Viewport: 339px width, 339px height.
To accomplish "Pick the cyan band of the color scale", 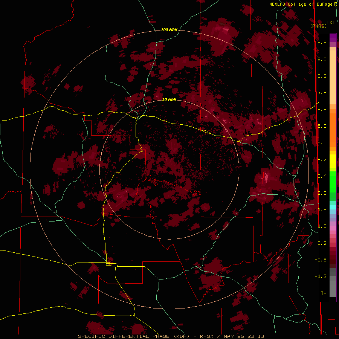I will pyautogui.click(x=333, y=207).
